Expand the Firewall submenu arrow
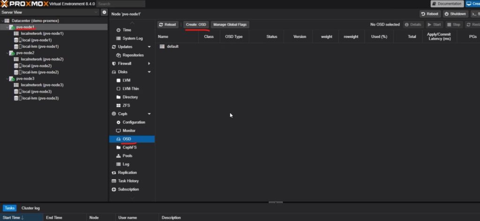 (x=149, y=64)
